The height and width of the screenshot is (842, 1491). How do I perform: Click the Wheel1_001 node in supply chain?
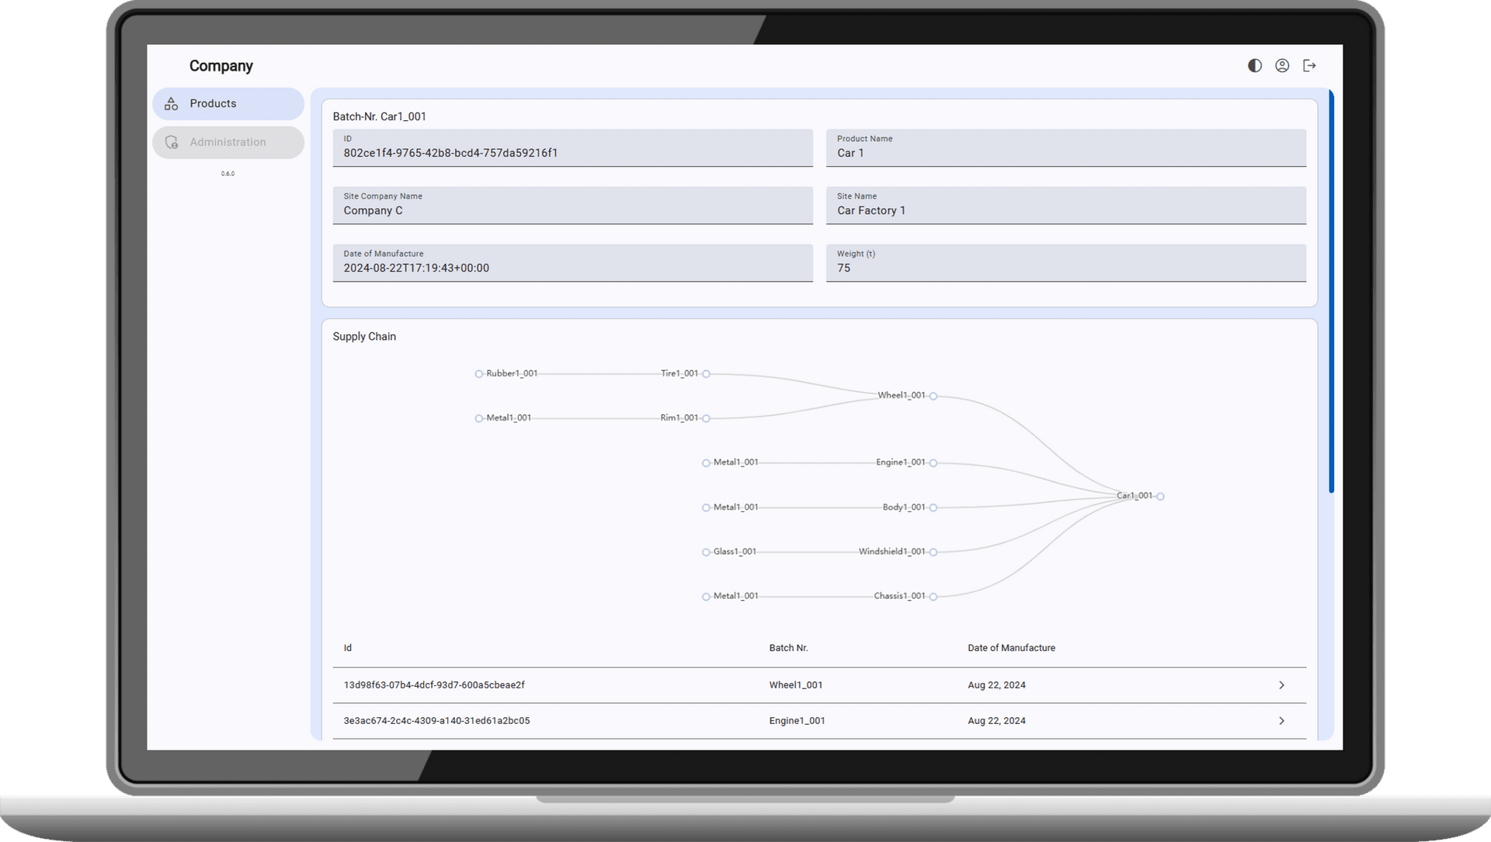(934, 395)
